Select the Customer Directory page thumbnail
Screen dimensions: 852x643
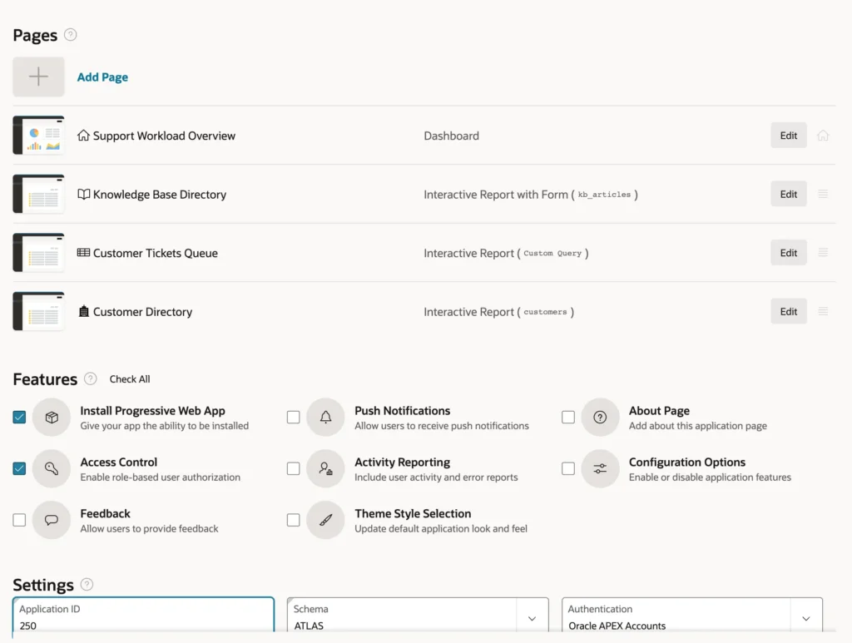click(38, 310)
